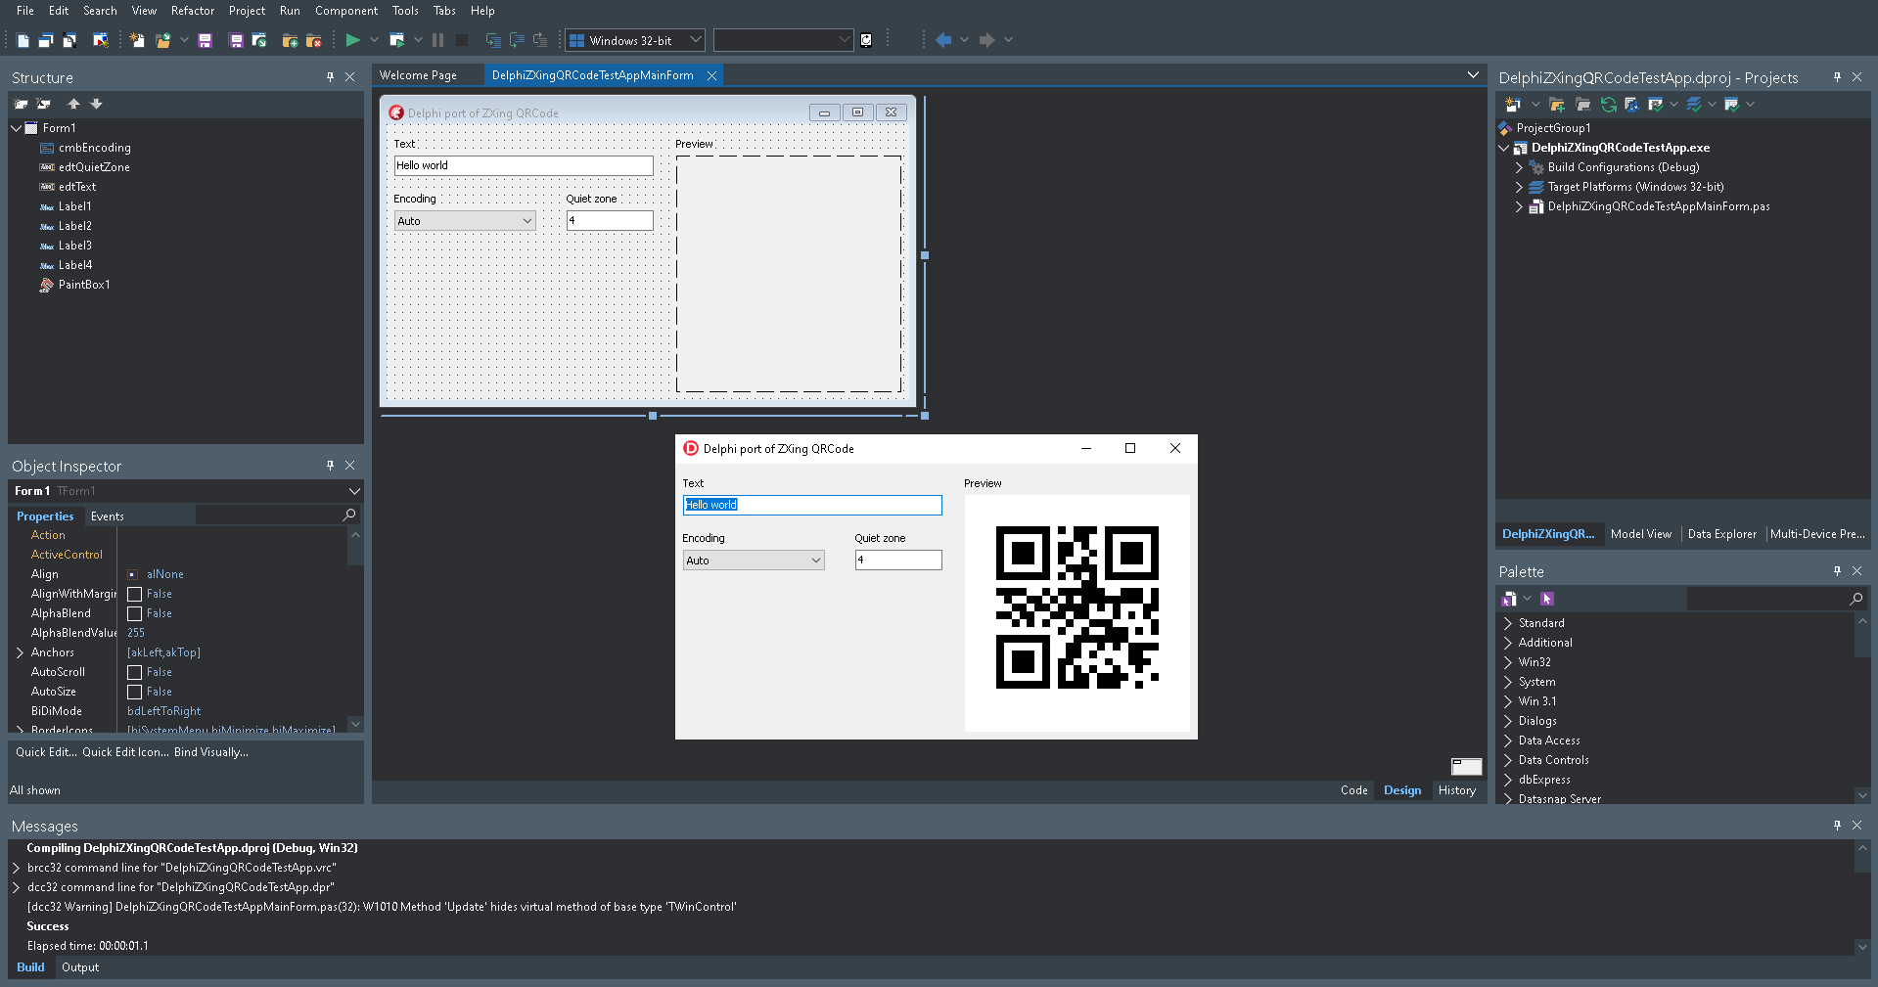The image size is (1878, 987).
Task: Collapse the Form1 node in Structure
Action: click(17, 128)
